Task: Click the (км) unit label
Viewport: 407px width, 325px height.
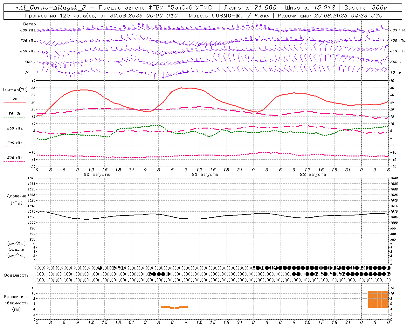Action: [17, 309]
